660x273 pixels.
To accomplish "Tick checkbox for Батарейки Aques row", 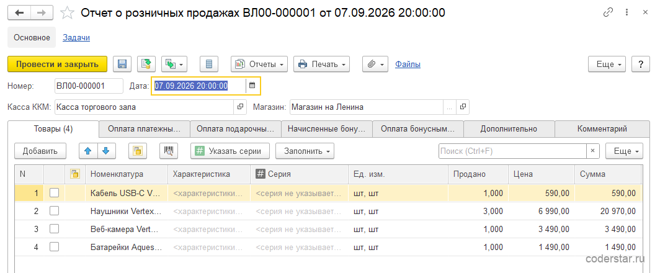I will coord(55,247).
